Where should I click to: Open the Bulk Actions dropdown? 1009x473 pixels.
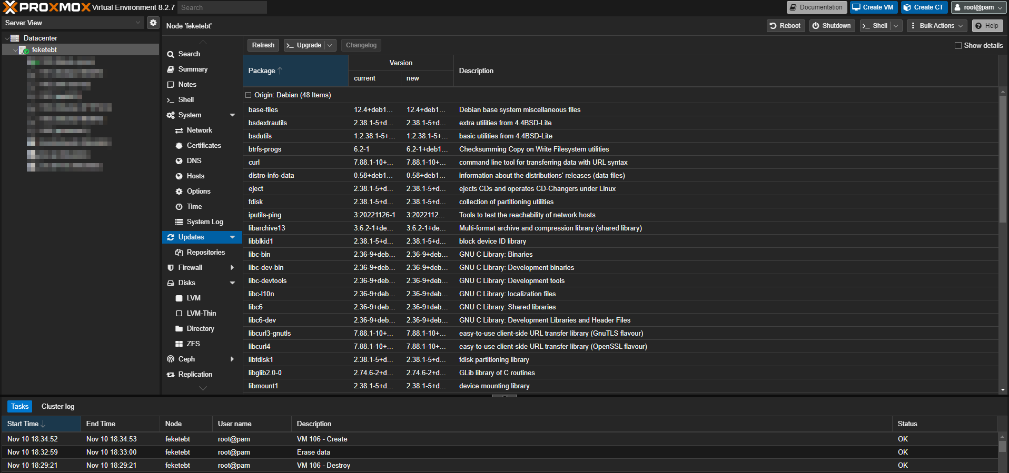tap(937, 26)
